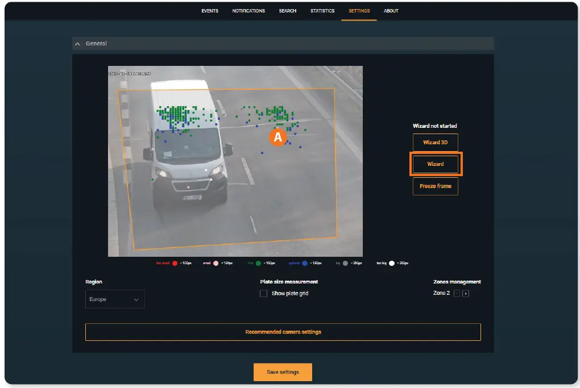
Task: Click the green 'fine' legend dot
Action: [258, 264]
